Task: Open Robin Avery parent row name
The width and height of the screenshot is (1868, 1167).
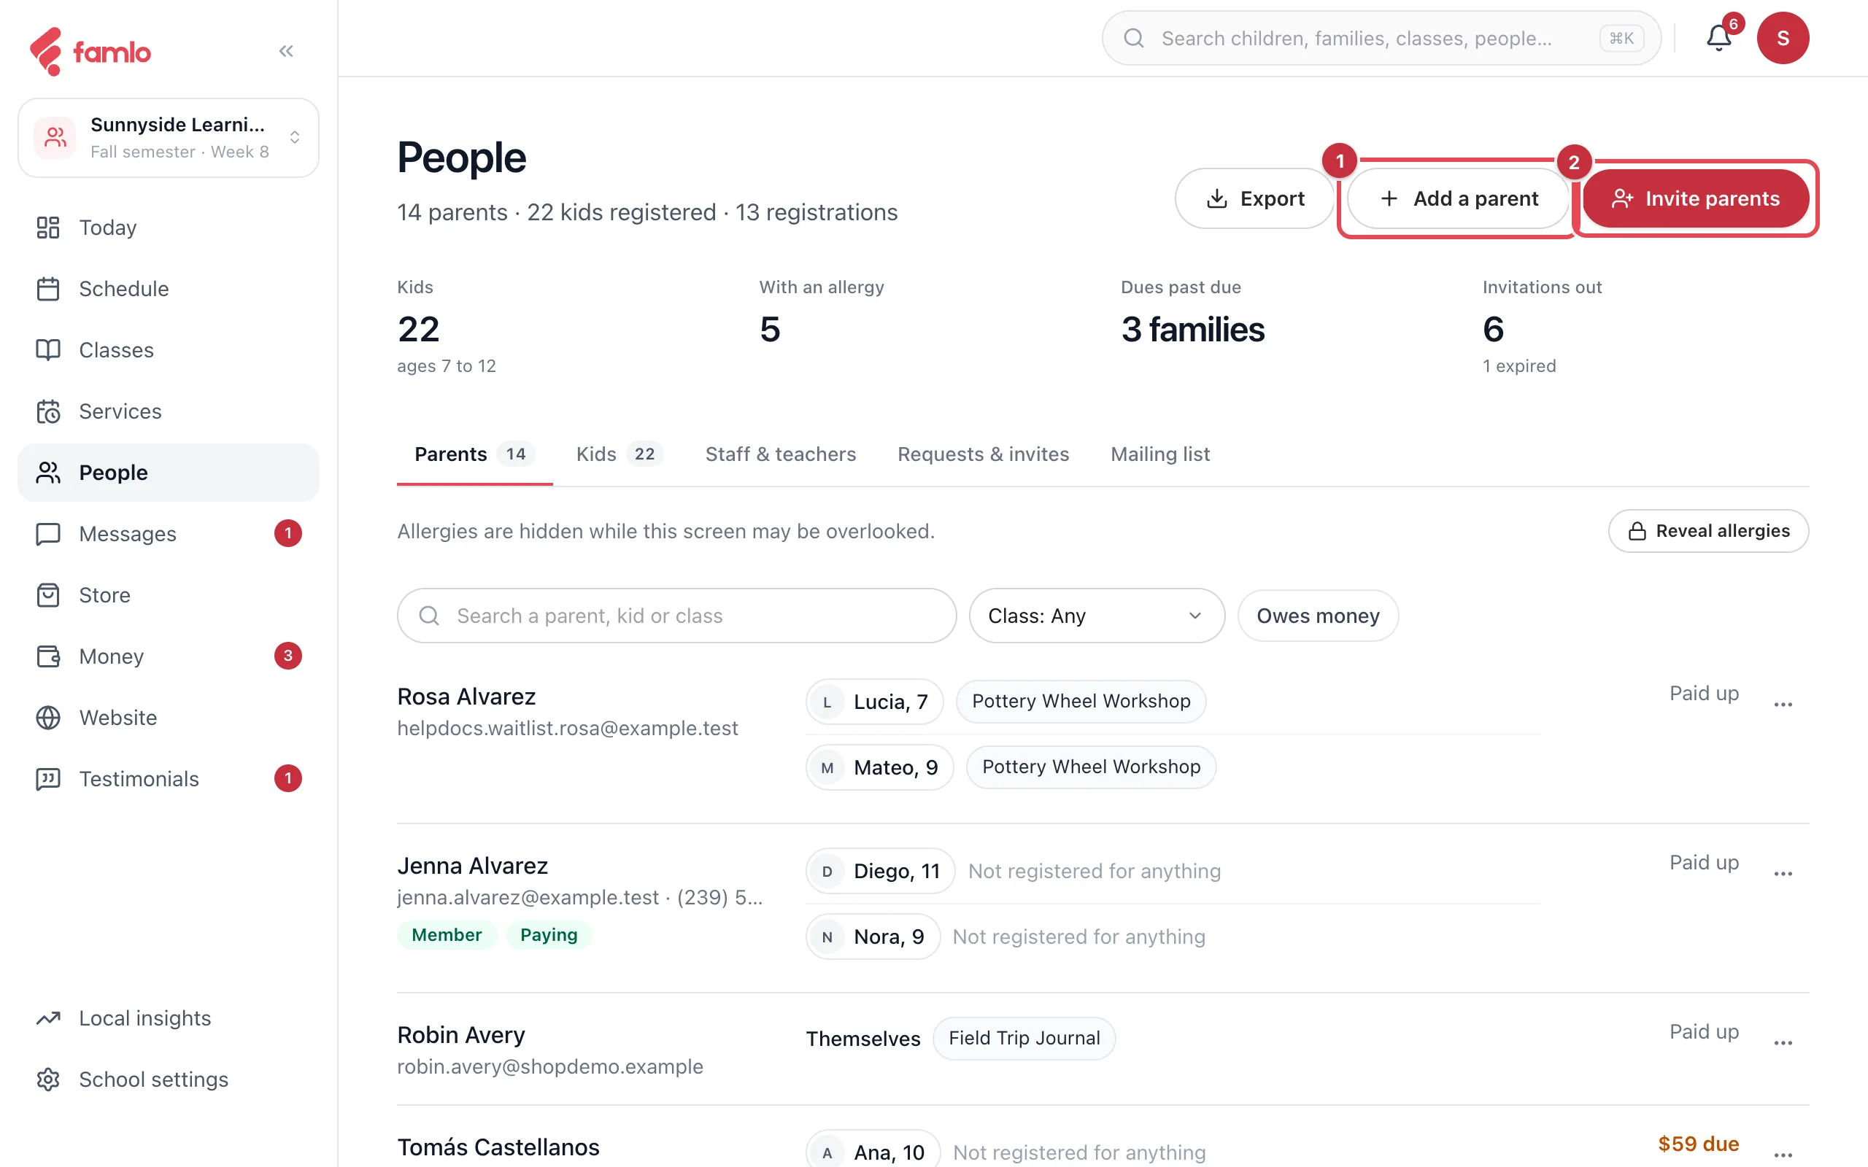Action: point(461,1034)
